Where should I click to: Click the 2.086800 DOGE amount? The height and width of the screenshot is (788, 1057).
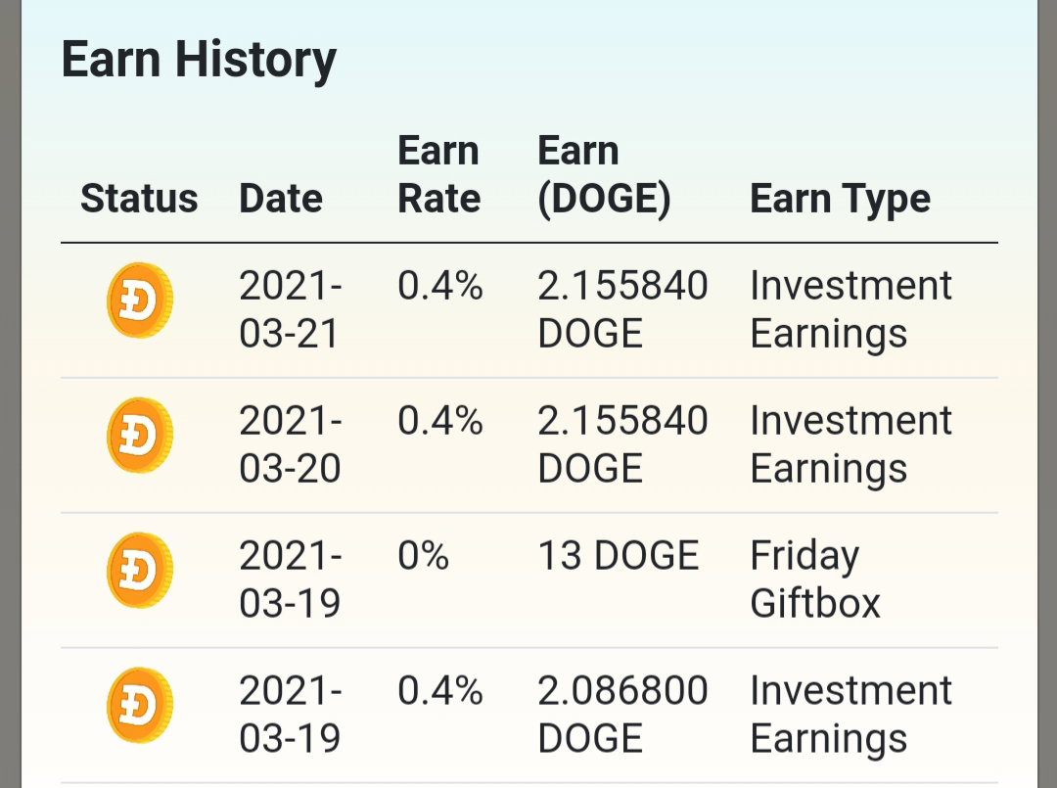pos(622,714)
